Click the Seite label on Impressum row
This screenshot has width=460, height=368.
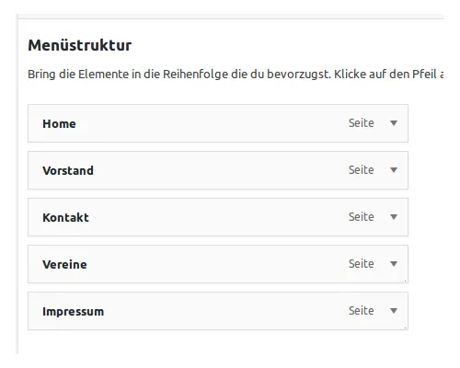(x=362, y=311)
